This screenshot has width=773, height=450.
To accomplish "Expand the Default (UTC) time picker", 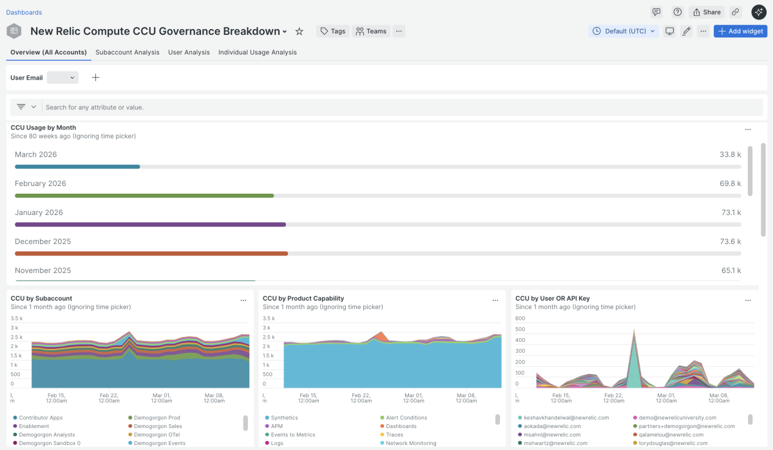I will [623, 31].
